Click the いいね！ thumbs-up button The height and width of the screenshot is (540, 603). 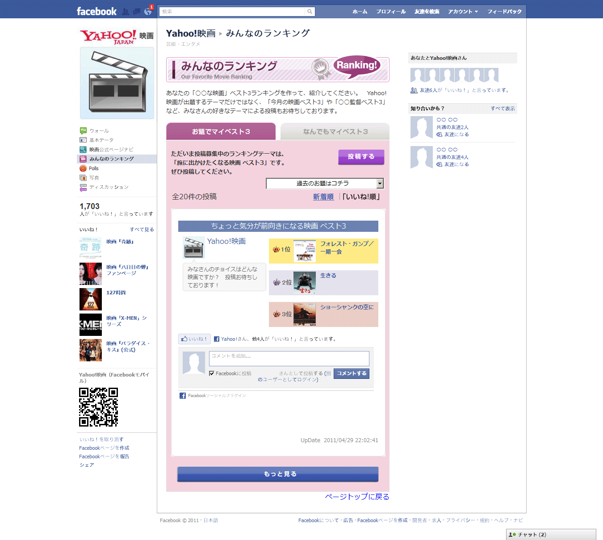point(194,339)
